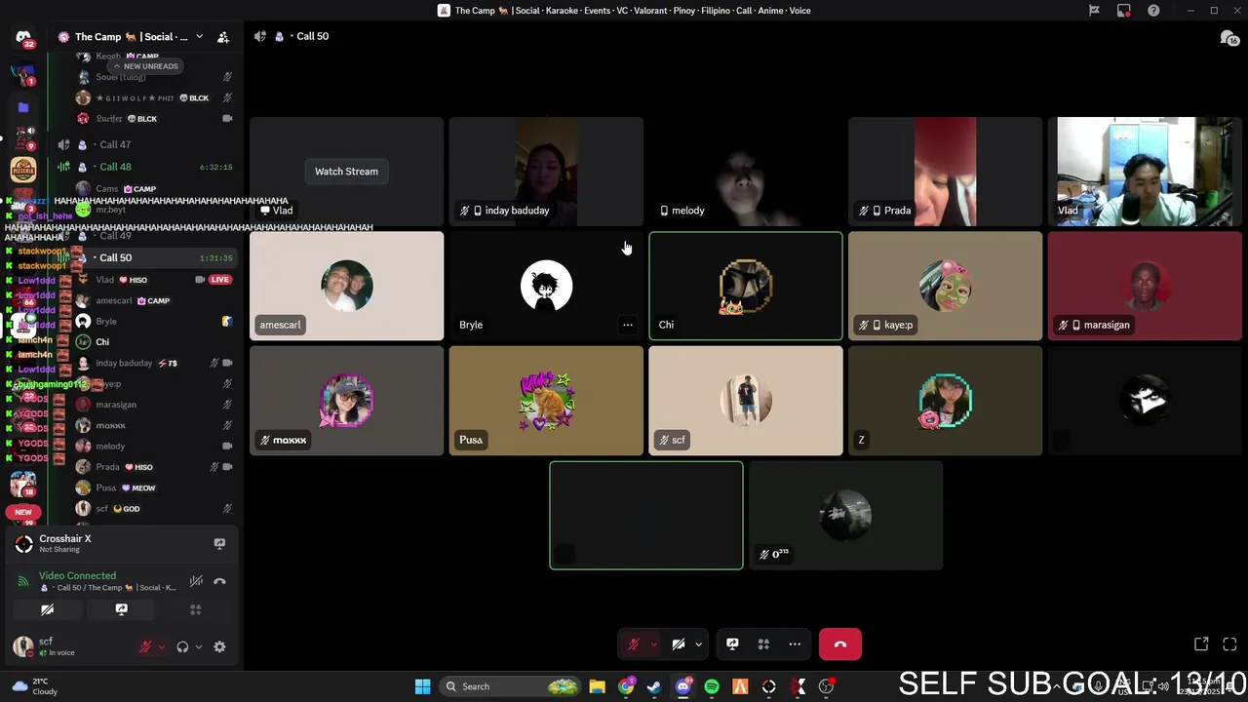Open the Video Connected status link
This screenshot has height=702, width=1248.
tap(77, 576)
